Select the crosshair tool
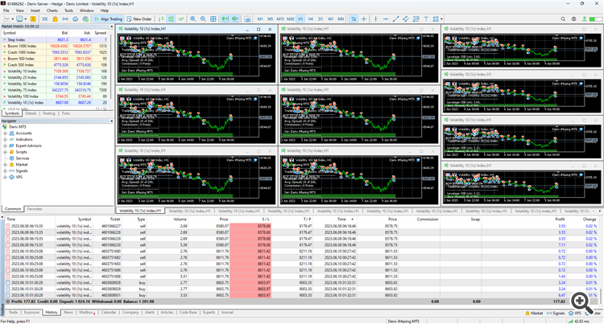The width and height of the screenshot is (604, 324). coord(364,18)
